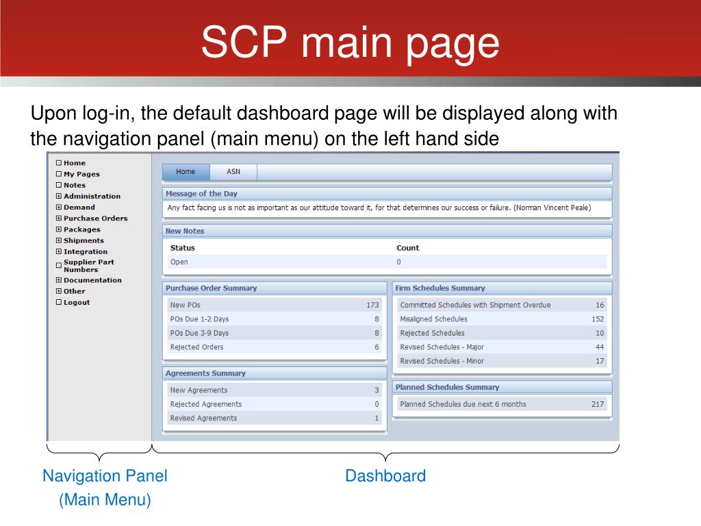Expand the Other plus box
Viewport: 701px width, 526px height.
point(59,291)
